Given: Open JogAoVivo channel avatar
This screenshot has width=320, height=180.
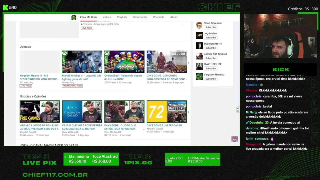Looking at the screenshot, I should click(199, 35).
